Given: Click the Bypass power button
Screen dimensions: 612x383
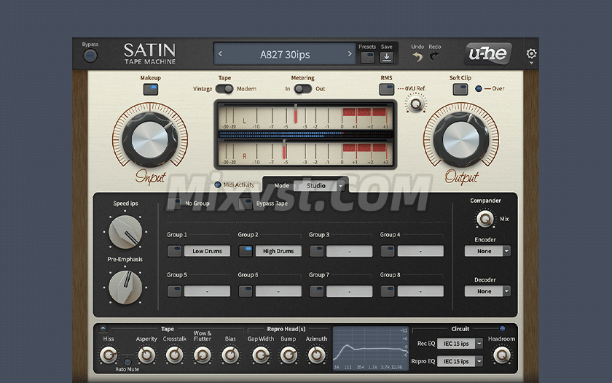Looking at the screenshot, I should (90, 56).
